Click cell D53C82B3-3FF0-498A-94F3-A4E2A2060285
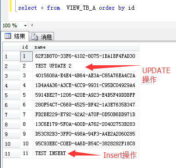Screen dimensions: 176x168 coord(86,134)
